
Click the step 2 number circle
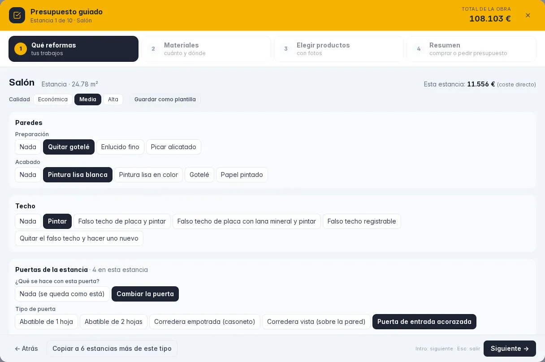(x=153, y=49)
